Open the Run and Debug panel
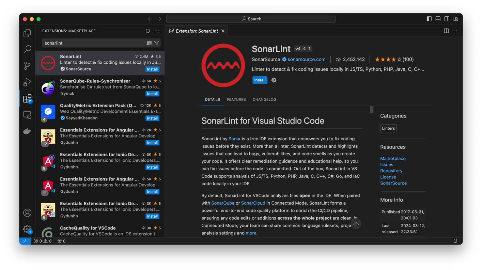Viewport: 482px width, 270px height. 27,82
